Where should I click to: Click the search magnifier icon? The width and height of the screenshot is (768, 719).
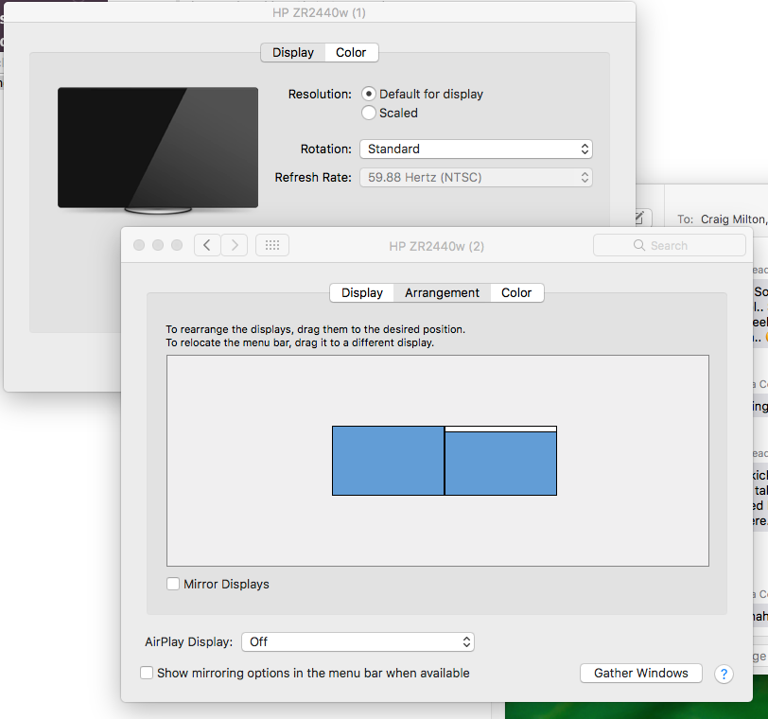639,245
